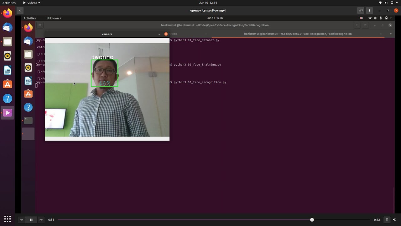
Task: Open the volume control in the player bar
Action: pyautogui.click(x=395, y=220)
